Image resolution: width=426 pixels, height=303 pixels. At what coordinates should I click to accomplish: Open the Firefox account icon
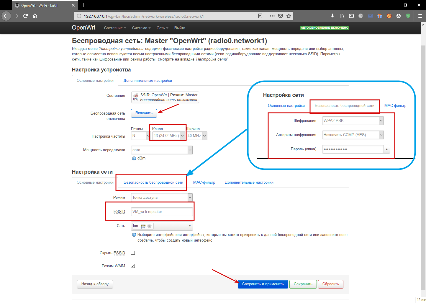[399, 16]
